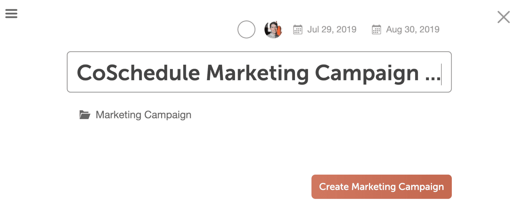Screen dimensions: 519x210
Task: Close the campaign creation dialog
Action: tap(504, 17)
